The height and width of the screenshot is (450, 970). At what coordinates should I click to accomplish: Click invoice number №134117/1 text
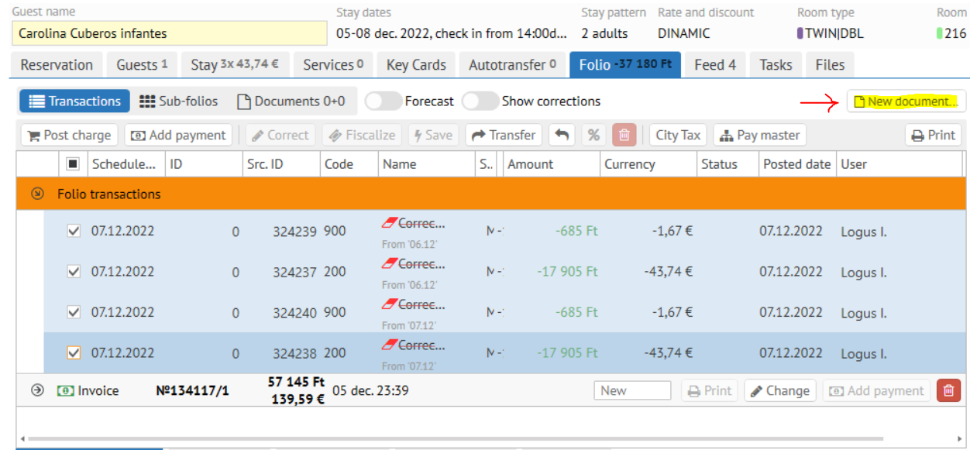tap(193, 390)
